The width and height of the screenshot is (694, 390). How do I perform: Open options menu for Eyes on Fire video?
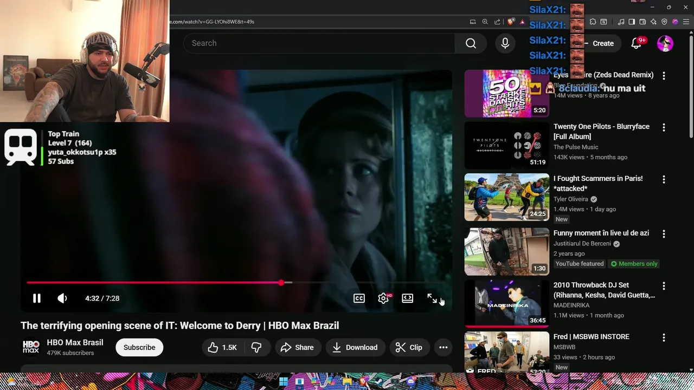point(664,75)
